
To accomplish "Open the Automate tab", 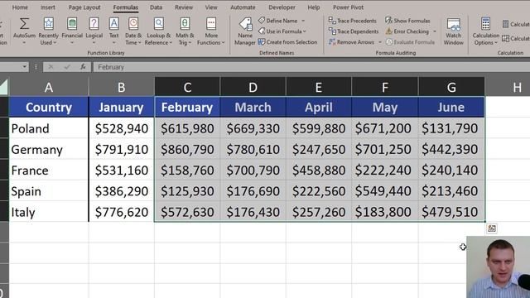I will click(243, 7).
